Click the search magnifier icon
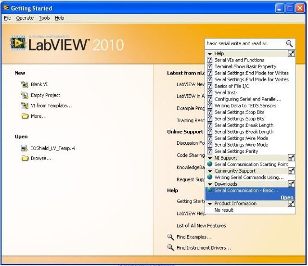The height and width of the screenshot is (266, 308). (289, 43)
